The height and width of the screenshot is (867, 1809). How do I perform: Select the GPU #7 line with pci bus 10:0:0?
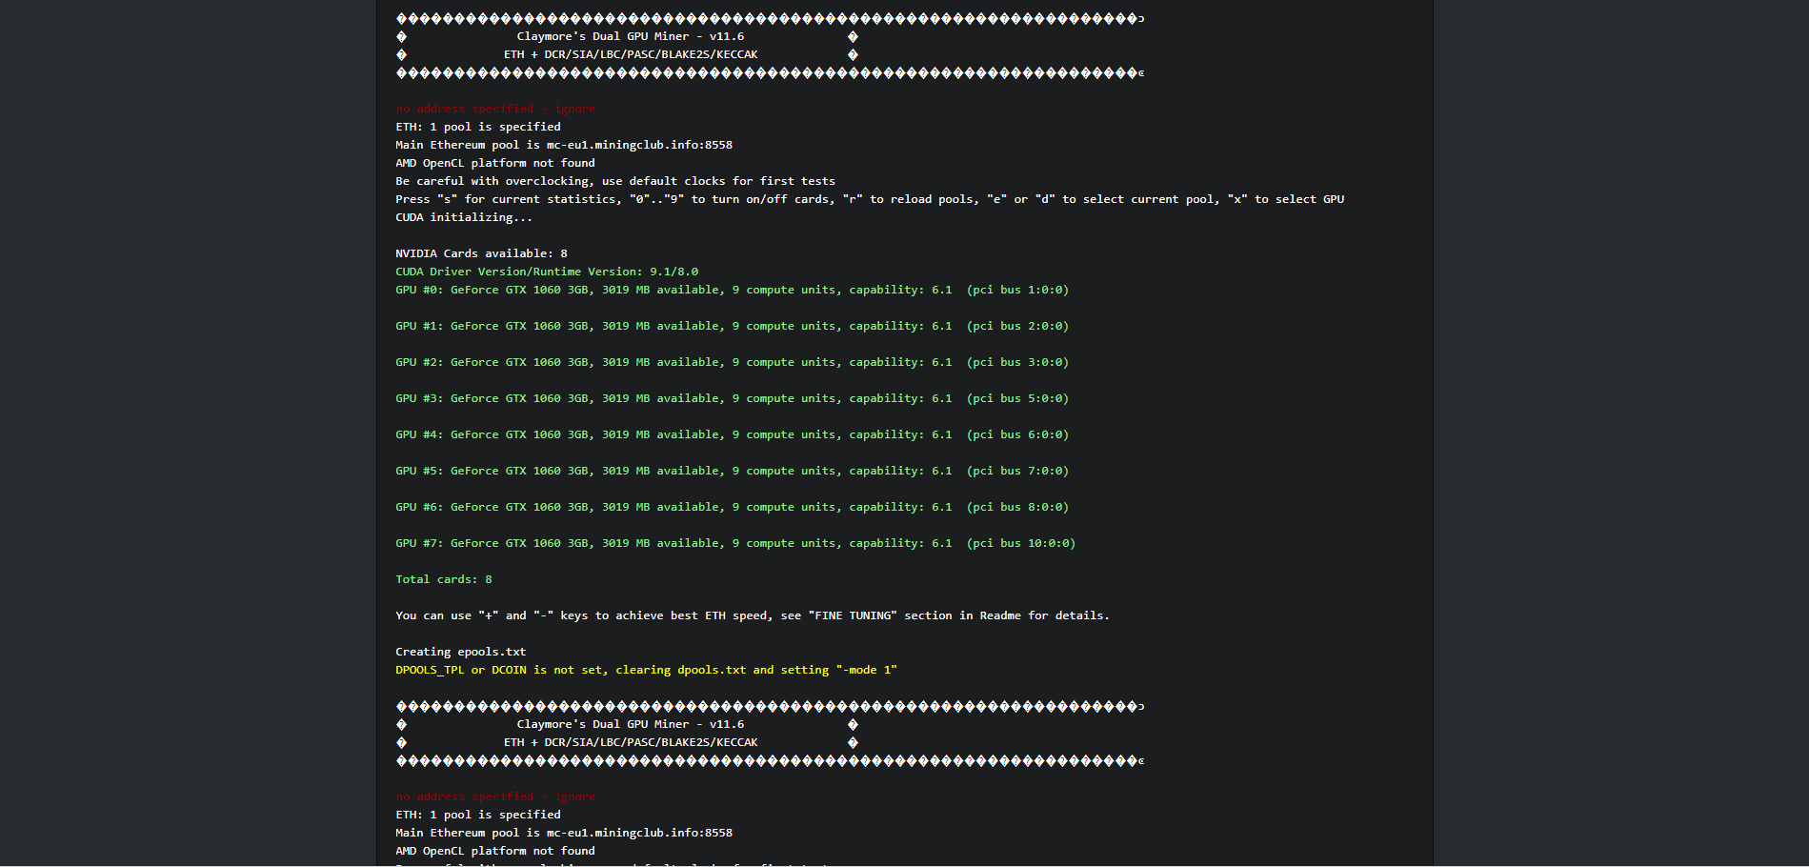pos(735,543)
